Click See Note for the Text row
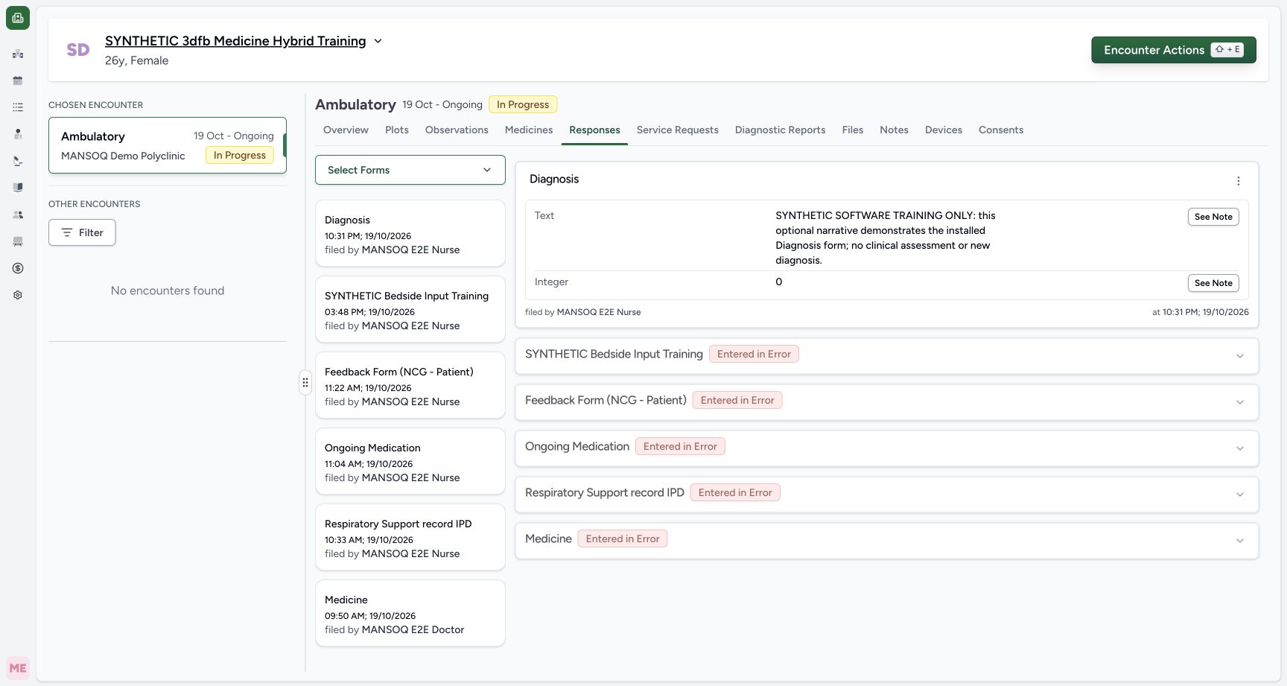The width and height of the screenshot is (1287, 686). [1213, 217]
